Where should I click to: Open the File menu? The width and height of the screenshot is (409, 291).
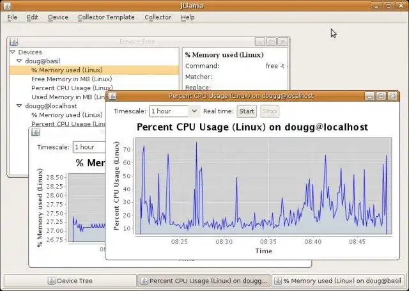[12, 17]
